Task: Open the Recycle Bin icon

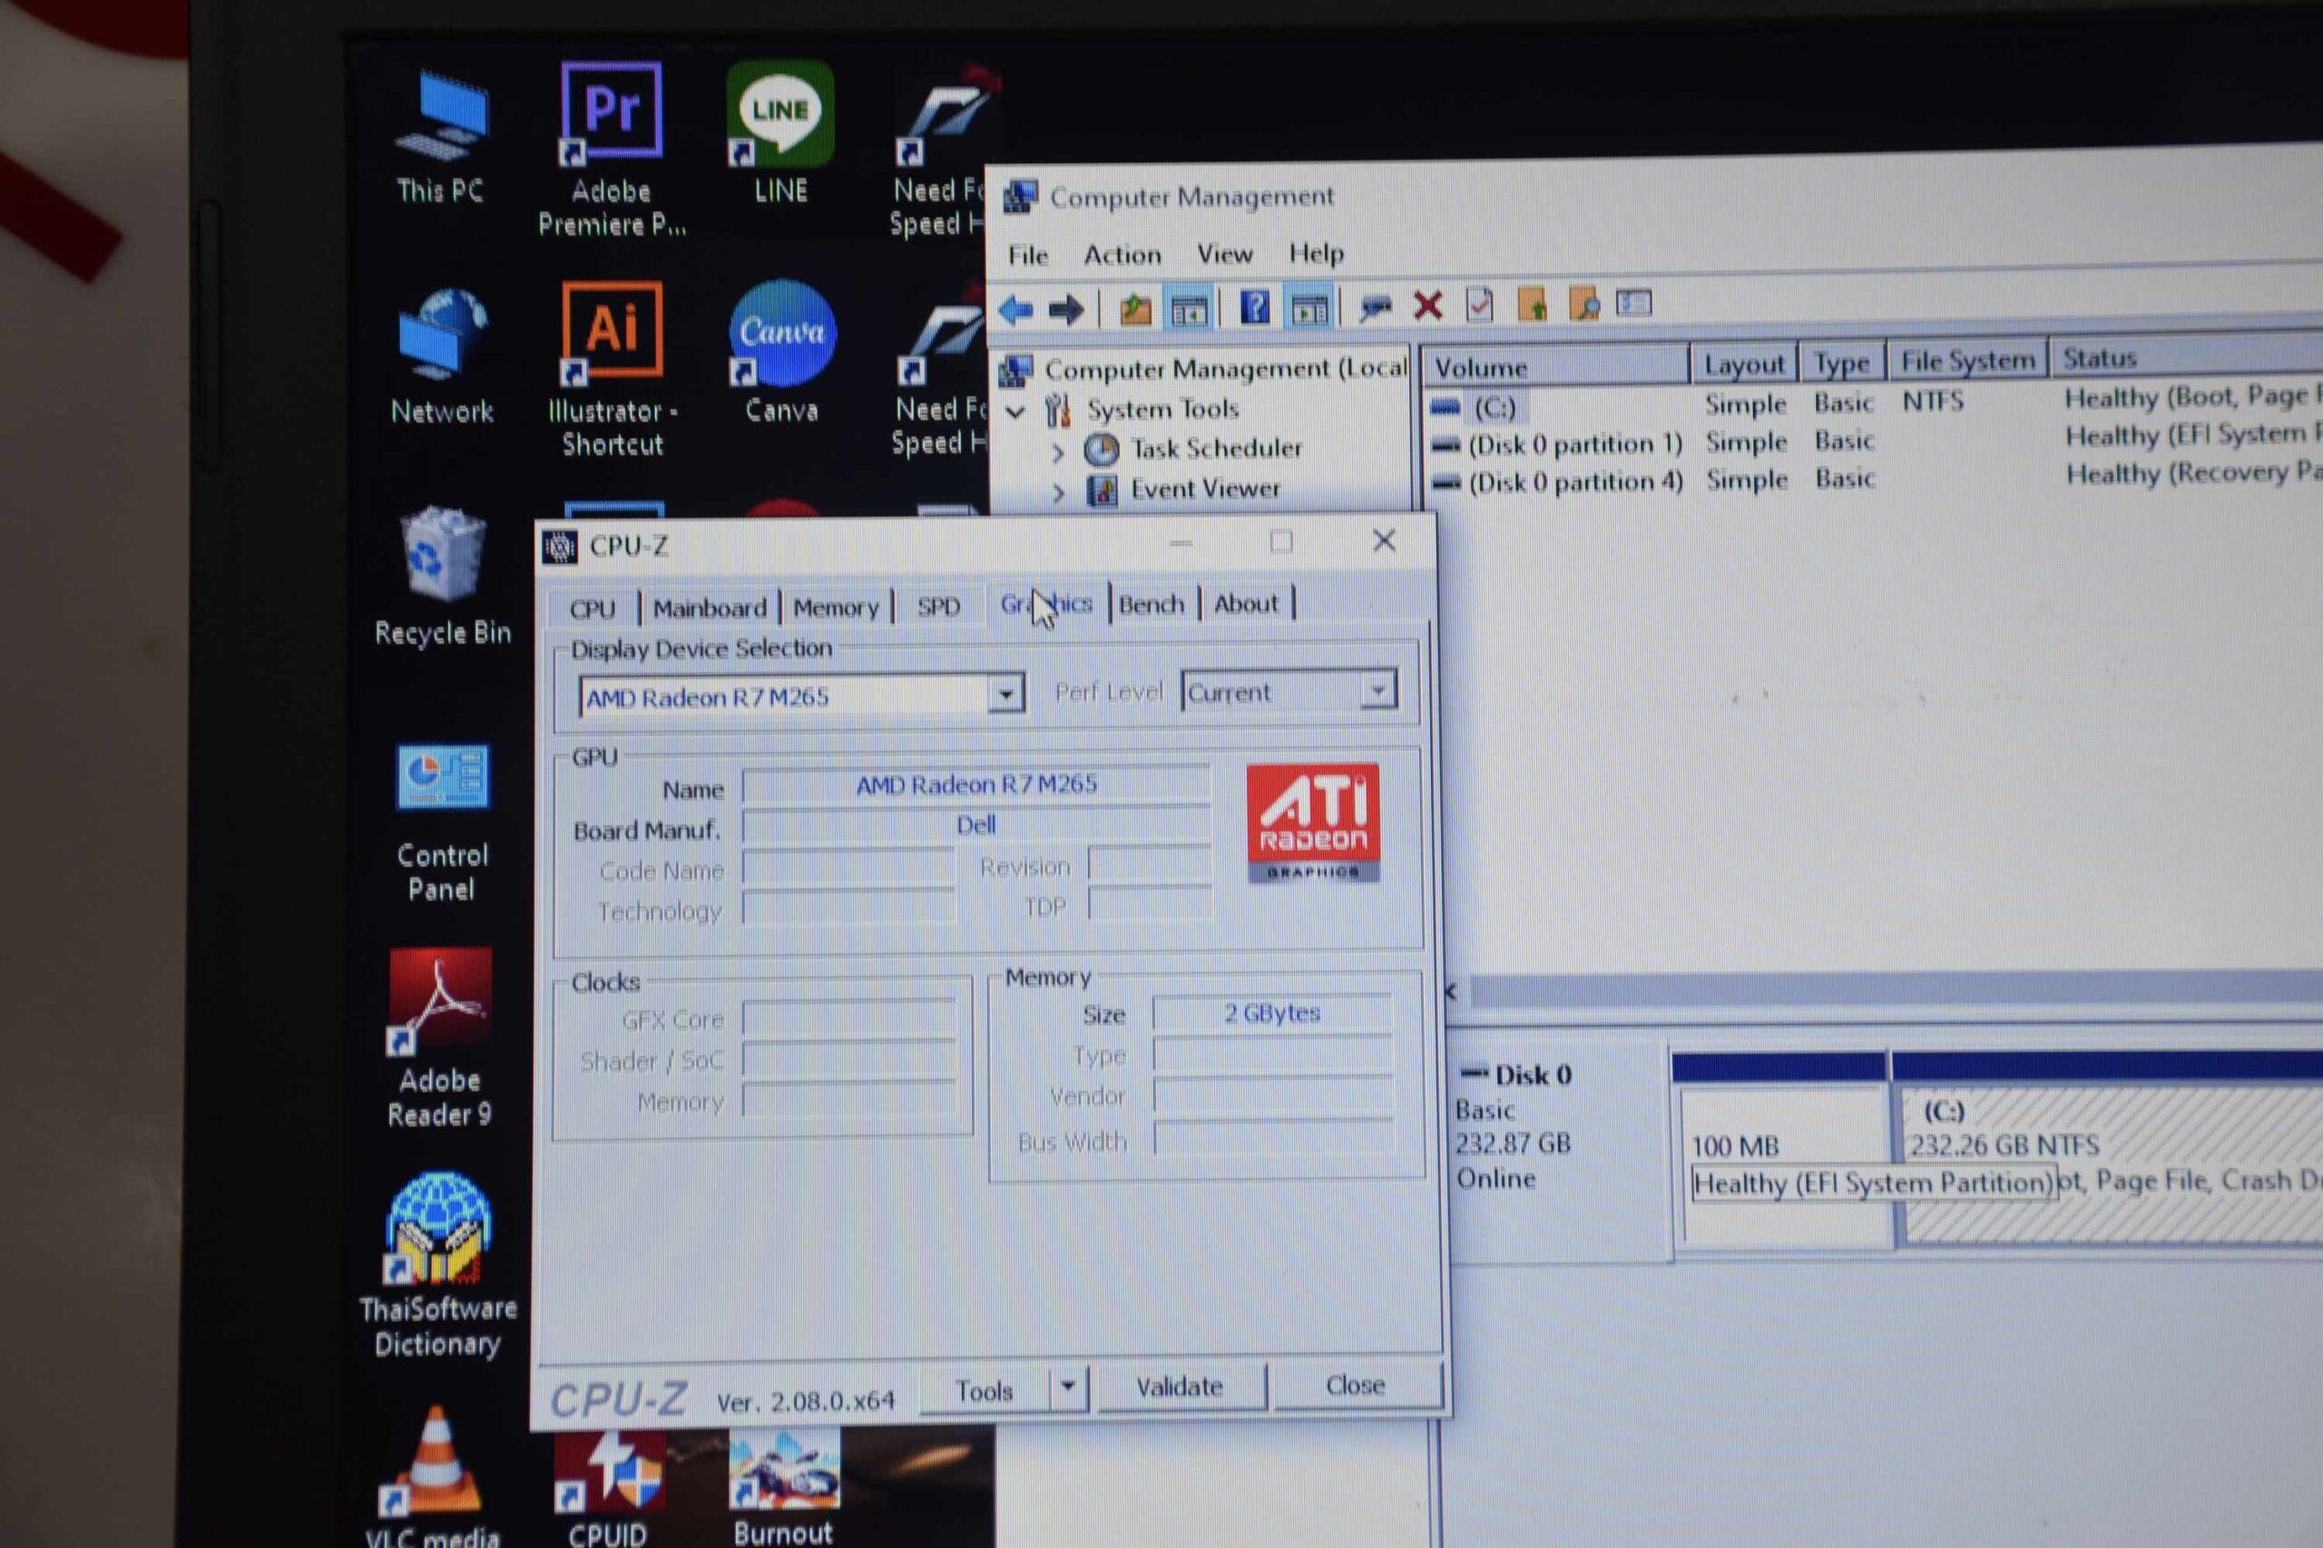Action: (x=443, y=577)
